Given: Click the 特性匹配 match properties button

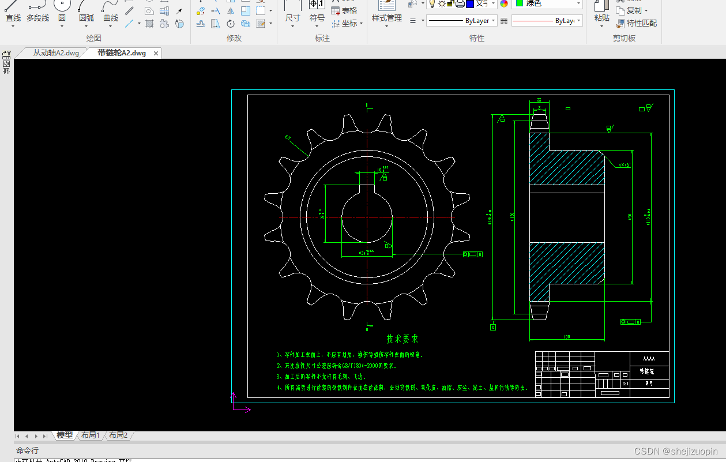Looking at the screenshot, I should (x=637, y=23).
